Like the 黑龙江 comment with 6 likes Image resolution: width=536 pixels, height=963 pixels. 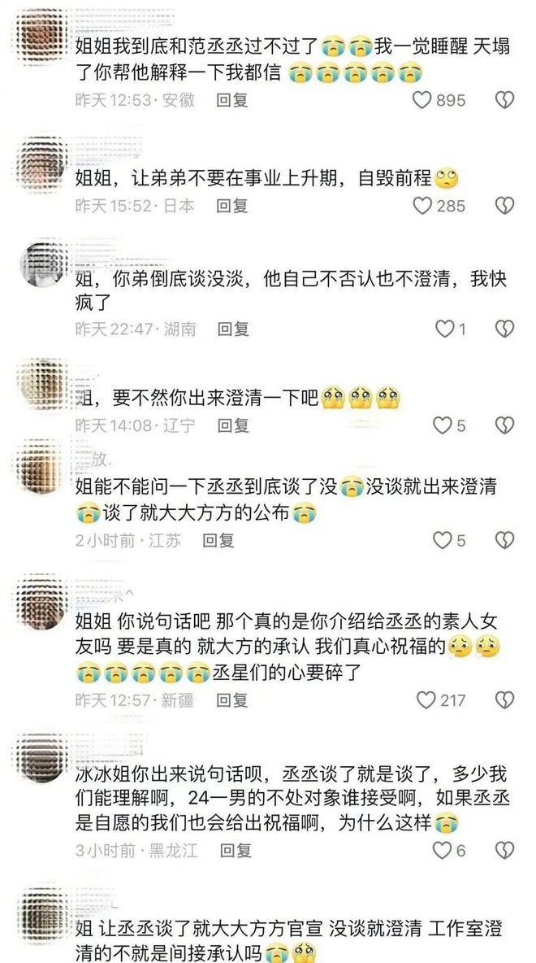coord(442,850)
